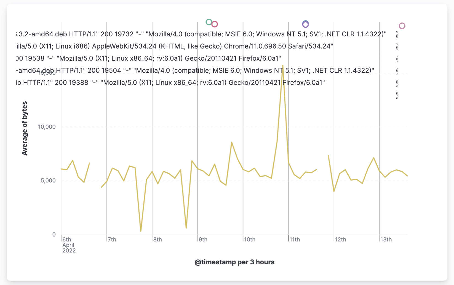Click the second dotted drag handle icon
The image size is (454, 285).
point(397,47)
